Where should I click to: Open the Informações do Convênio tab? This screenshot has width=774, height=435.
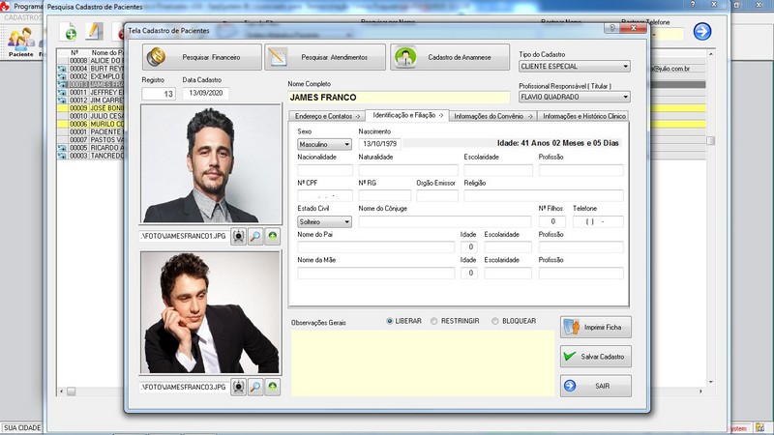pyautogui.click(x=491, y=116)
